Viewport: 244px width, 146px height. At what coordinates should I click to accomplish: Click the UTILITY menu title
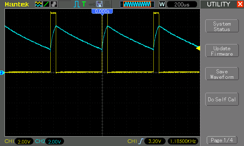coord(218,4)
